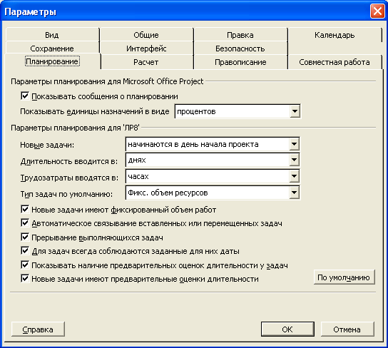Screen dimensions: 388x348
Task: Expand Трудозатраты вводятся в dropdown arrow
Action: (294, 176)
